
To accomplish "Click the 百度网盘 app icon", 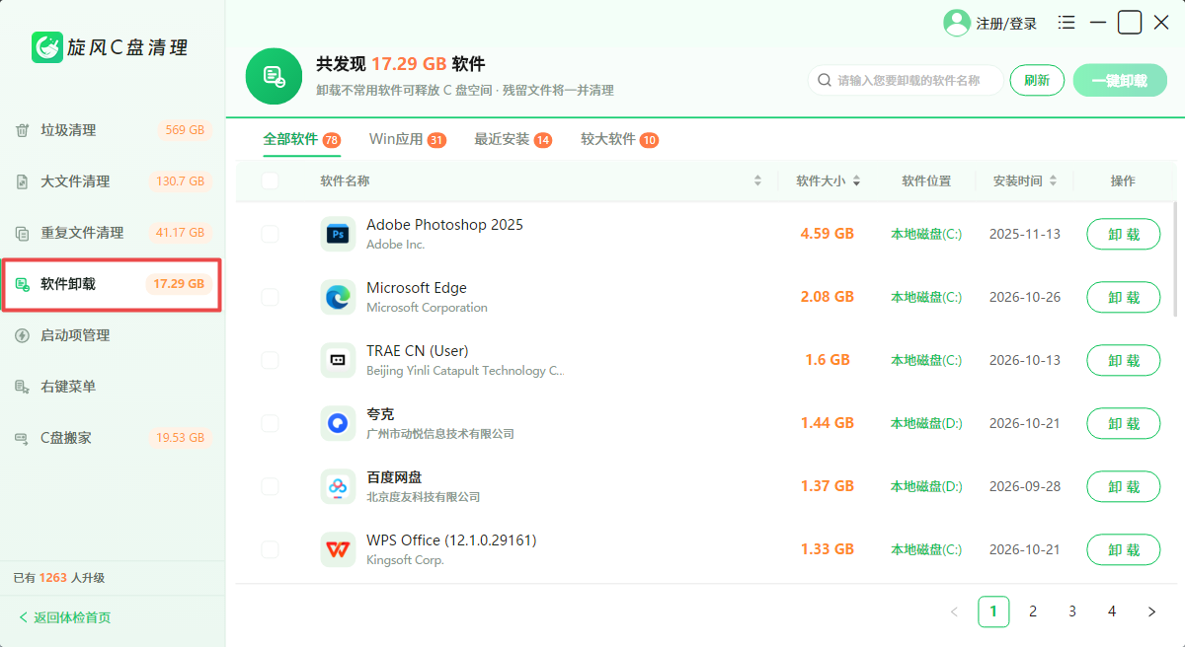I will pyautogui.click(x=338, y=486).
